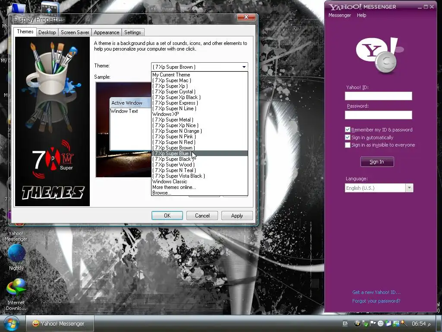442x332 pixels.
Task: Choose ( 7 Xp Super Metal ) theme
Action: 199,120
